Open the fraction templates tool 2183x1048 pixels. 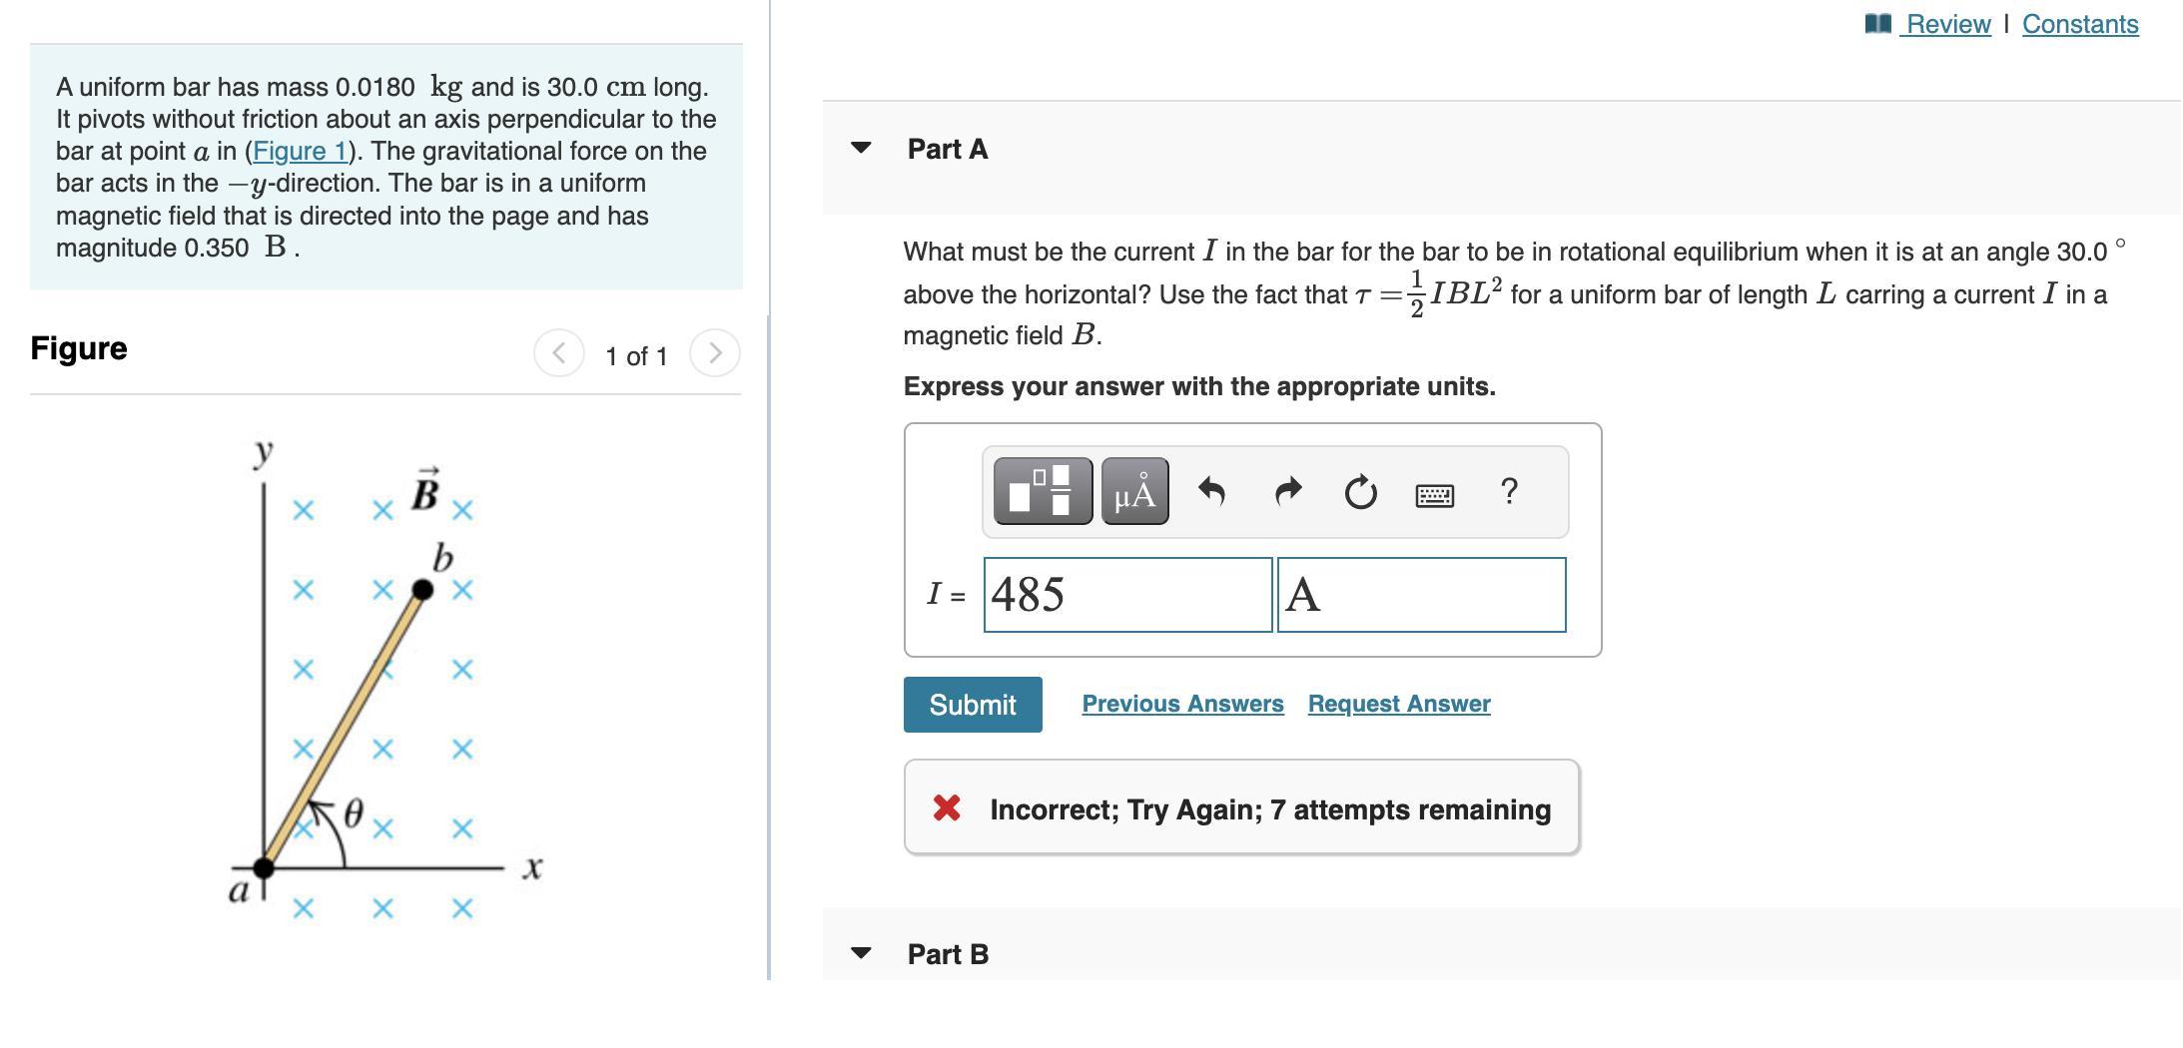(x=1043, y=491)
